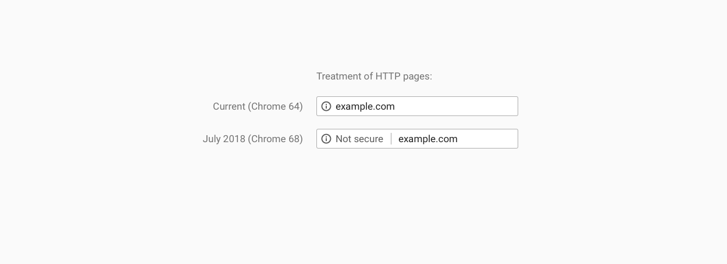Click the number 68 in the second label
This screenshot has width=727, height=264.
point(294,139)
